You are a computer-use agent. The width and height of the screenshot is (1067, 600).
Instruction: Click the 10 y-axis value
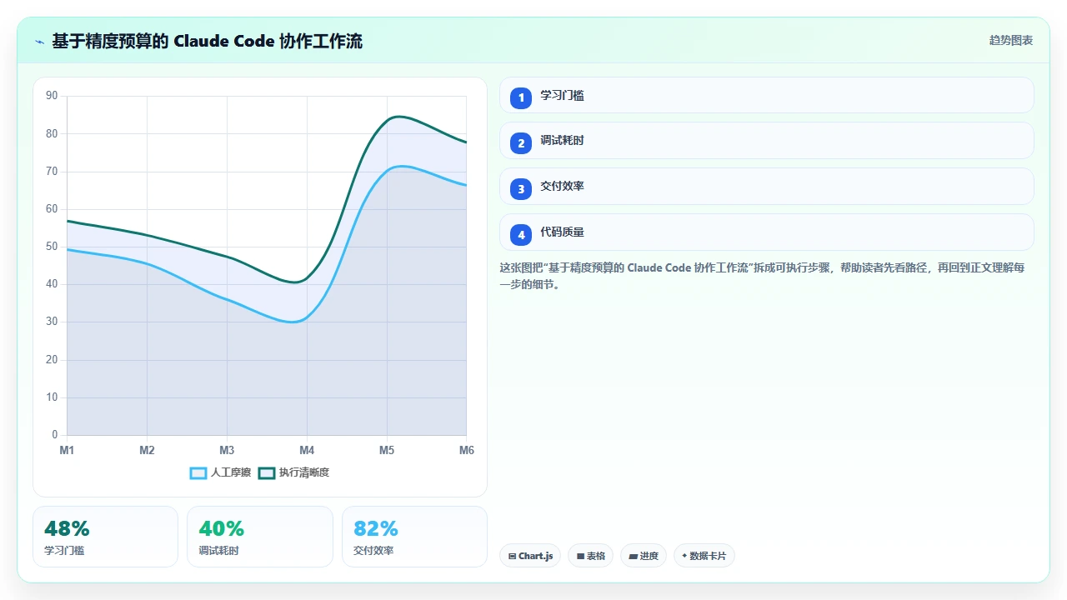[x=52, y=397]
